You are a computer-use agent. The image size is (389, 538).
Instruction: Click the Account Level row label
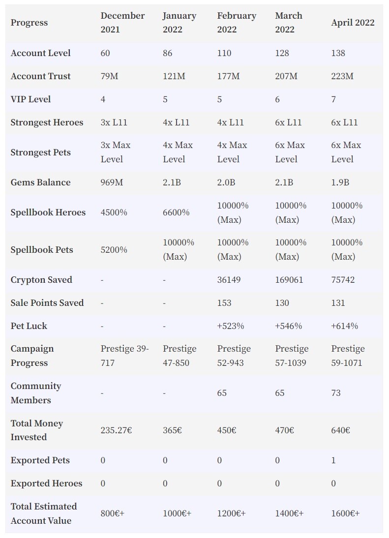(x=40, y=53)
